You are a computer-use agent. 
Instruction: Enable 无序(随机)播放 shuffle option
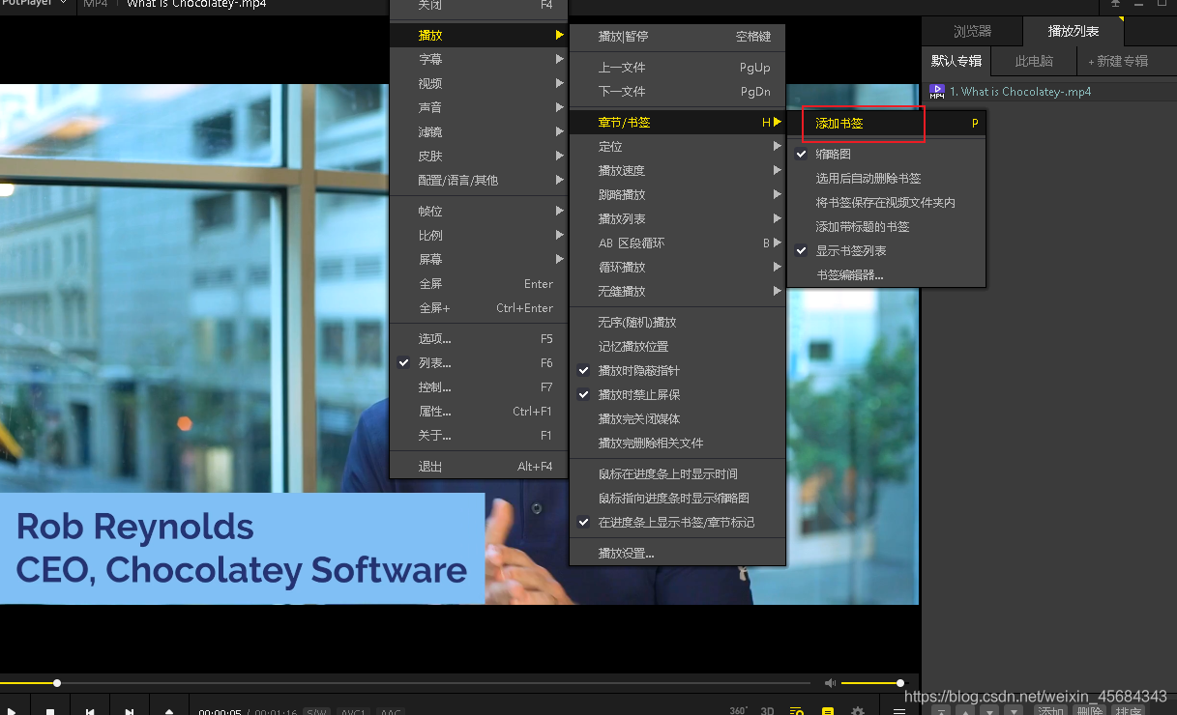pyautogui.click(x=677, y=323)
